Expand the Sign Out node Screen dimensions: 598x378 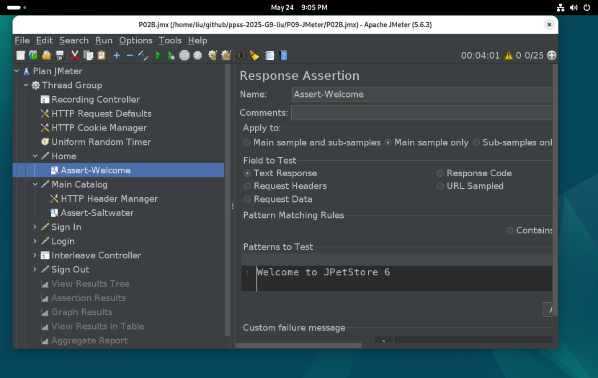click(35, 270)
